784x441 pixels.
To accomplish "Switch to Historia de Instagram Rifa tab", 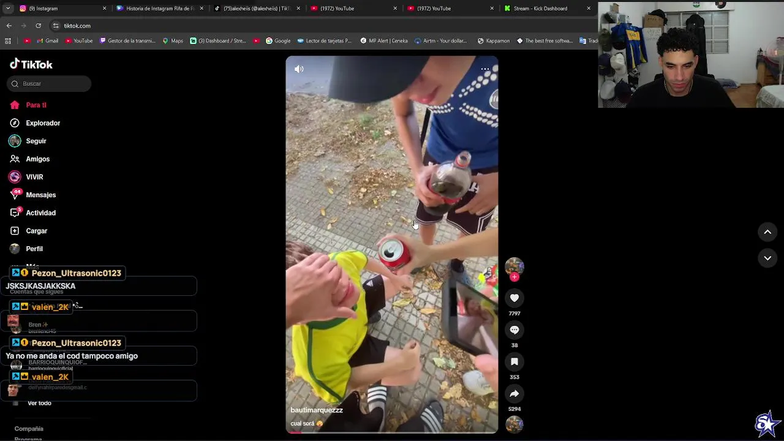I will (159, 9).
